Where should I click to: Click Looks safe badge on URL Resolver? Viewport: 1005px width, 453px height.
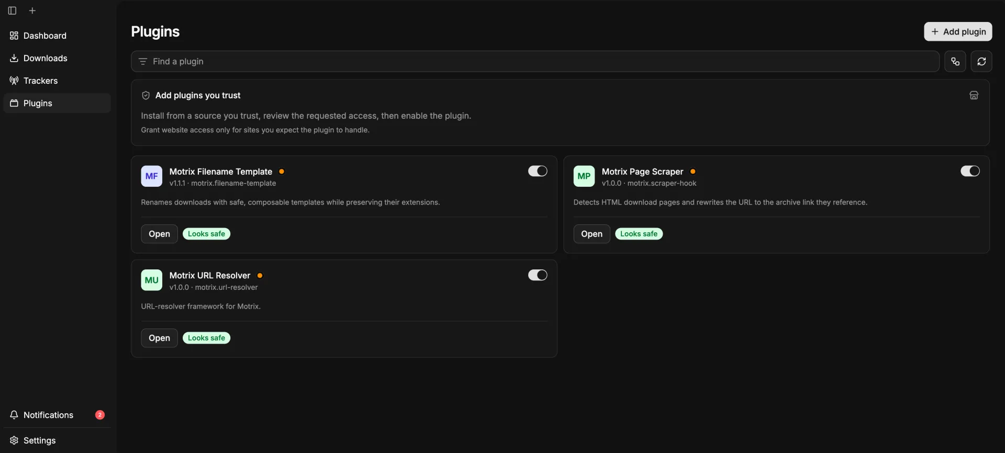coord(206,338)
